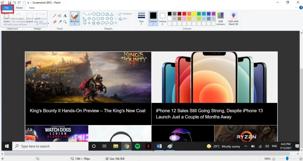Viewport: 303px width, 161px height.
Task: Choose the Left arrow shape
Action: pos(107,19)
